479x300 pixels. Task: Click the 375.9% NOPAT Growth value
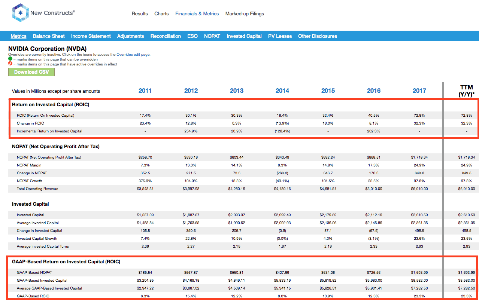click(x=145, y=181)
